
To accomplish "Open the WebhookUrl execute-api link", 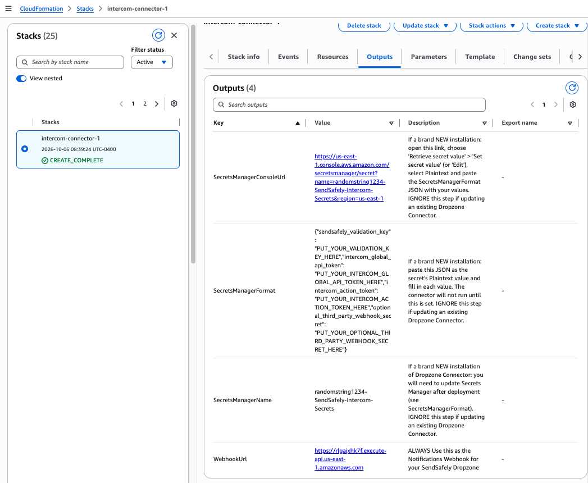I will pos(350,459).
